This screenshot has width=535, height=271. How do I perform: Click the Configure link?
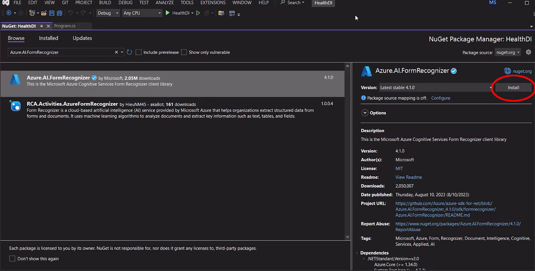[441, 98]
